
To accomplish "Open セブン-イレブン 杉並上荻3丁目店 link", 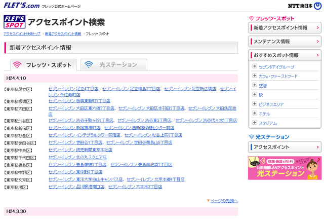I will point(153,135).
